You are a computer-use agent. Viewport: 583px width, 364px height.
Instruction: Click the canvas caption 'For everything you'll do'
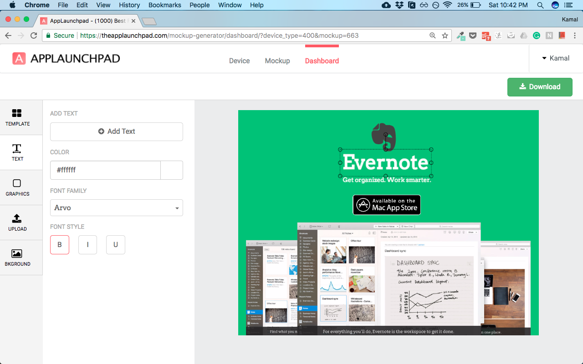(389, 331)
